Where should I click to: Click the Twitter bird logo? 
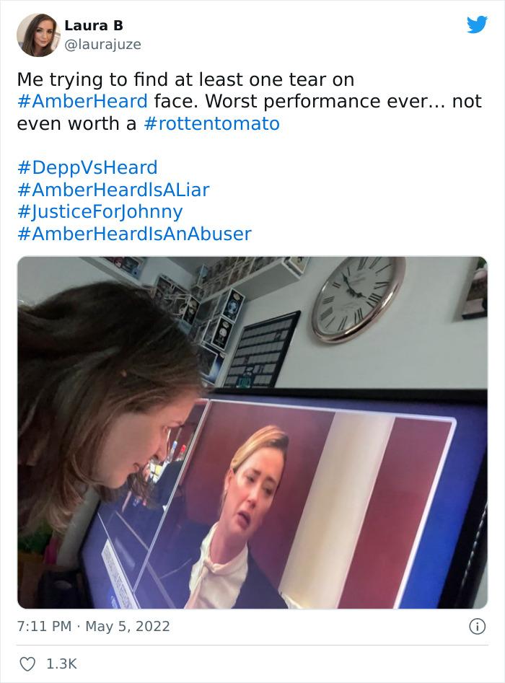pyautogui.click(x=477, y=25)
